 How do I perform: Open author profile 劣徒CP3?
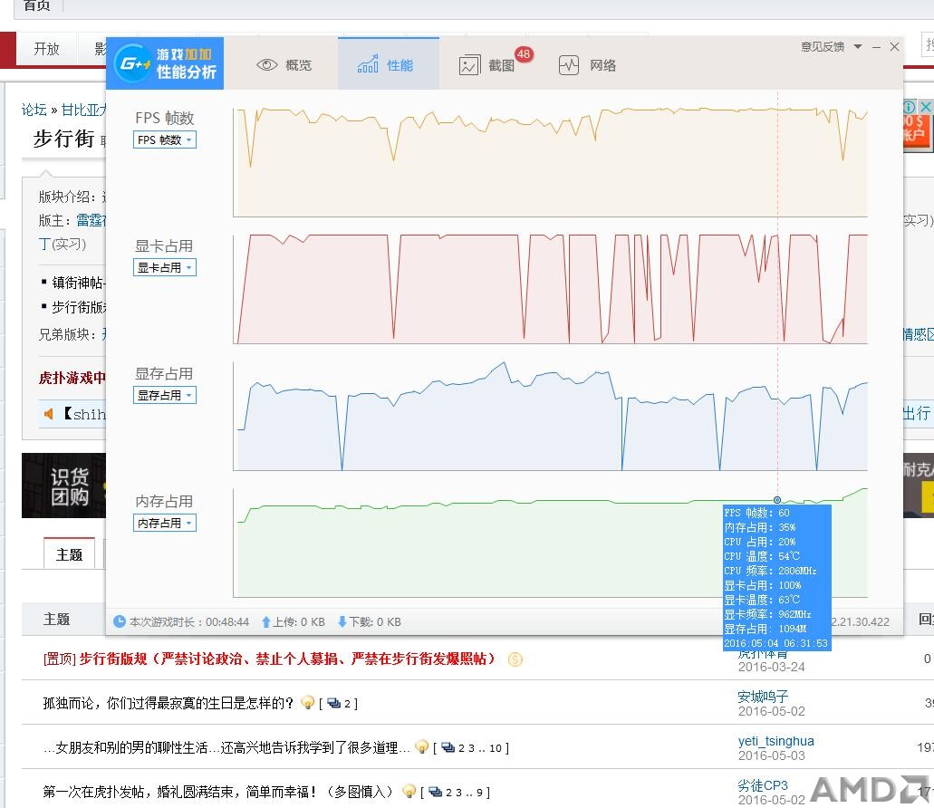coord(763,784)
